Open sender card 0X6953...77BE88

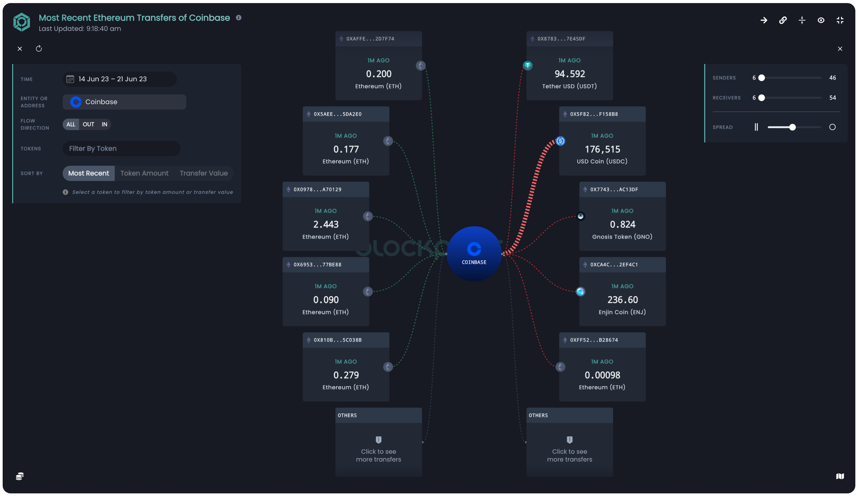(326, 291)
